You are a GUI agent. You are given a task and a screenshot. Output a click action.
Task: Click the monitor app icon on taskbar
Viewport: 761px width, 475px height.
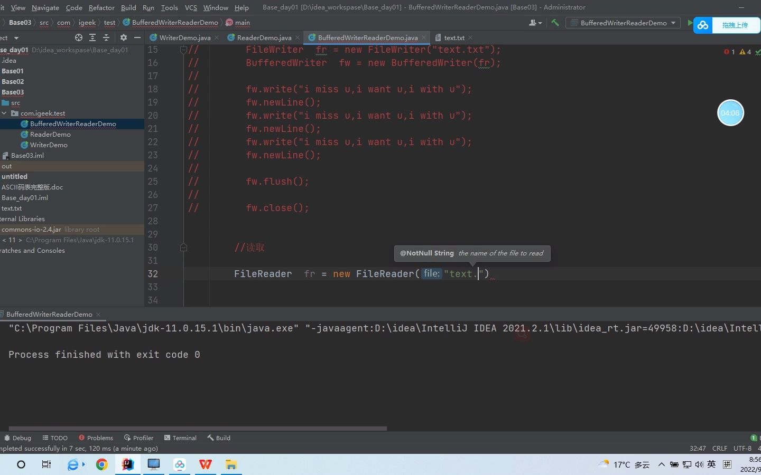pyautogui.click(x=154, y=464)
